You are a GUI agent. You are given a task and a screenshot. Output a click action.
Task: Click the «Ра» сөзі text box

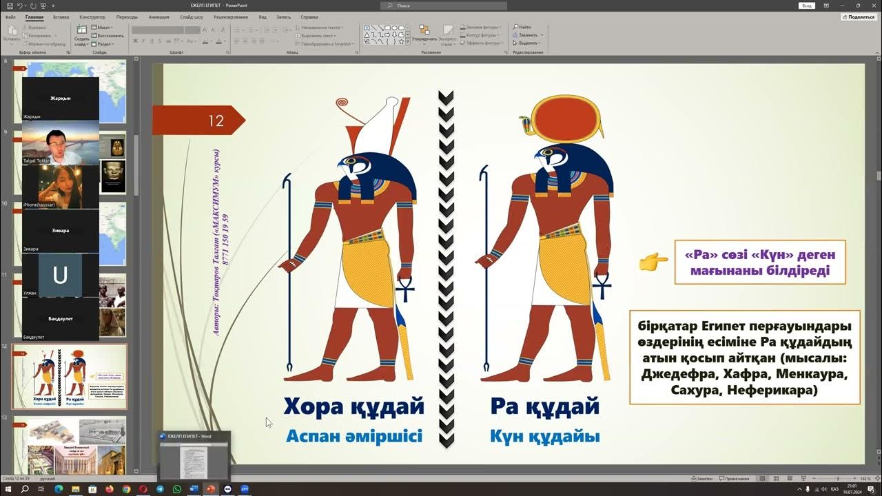pyautogui.click(x=760, y=262)
